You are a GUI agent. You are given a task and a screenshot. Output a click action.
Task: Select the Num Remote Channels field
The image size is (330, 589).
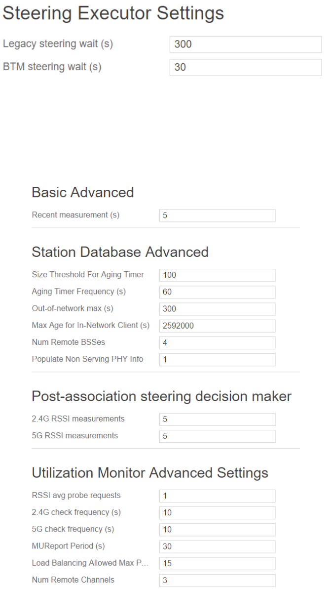(217, 581)
